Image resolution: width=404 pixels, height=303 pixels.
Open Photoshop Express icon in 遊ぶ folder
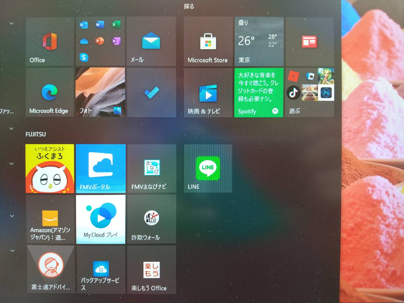pos(326,93)
